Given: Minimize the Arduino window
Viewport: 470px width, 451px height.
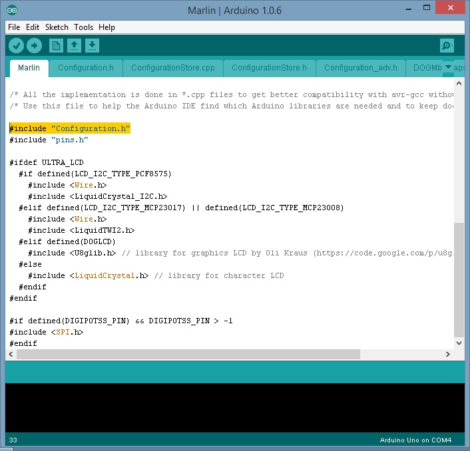Looking at the screenshot, I should click(408, 9).
